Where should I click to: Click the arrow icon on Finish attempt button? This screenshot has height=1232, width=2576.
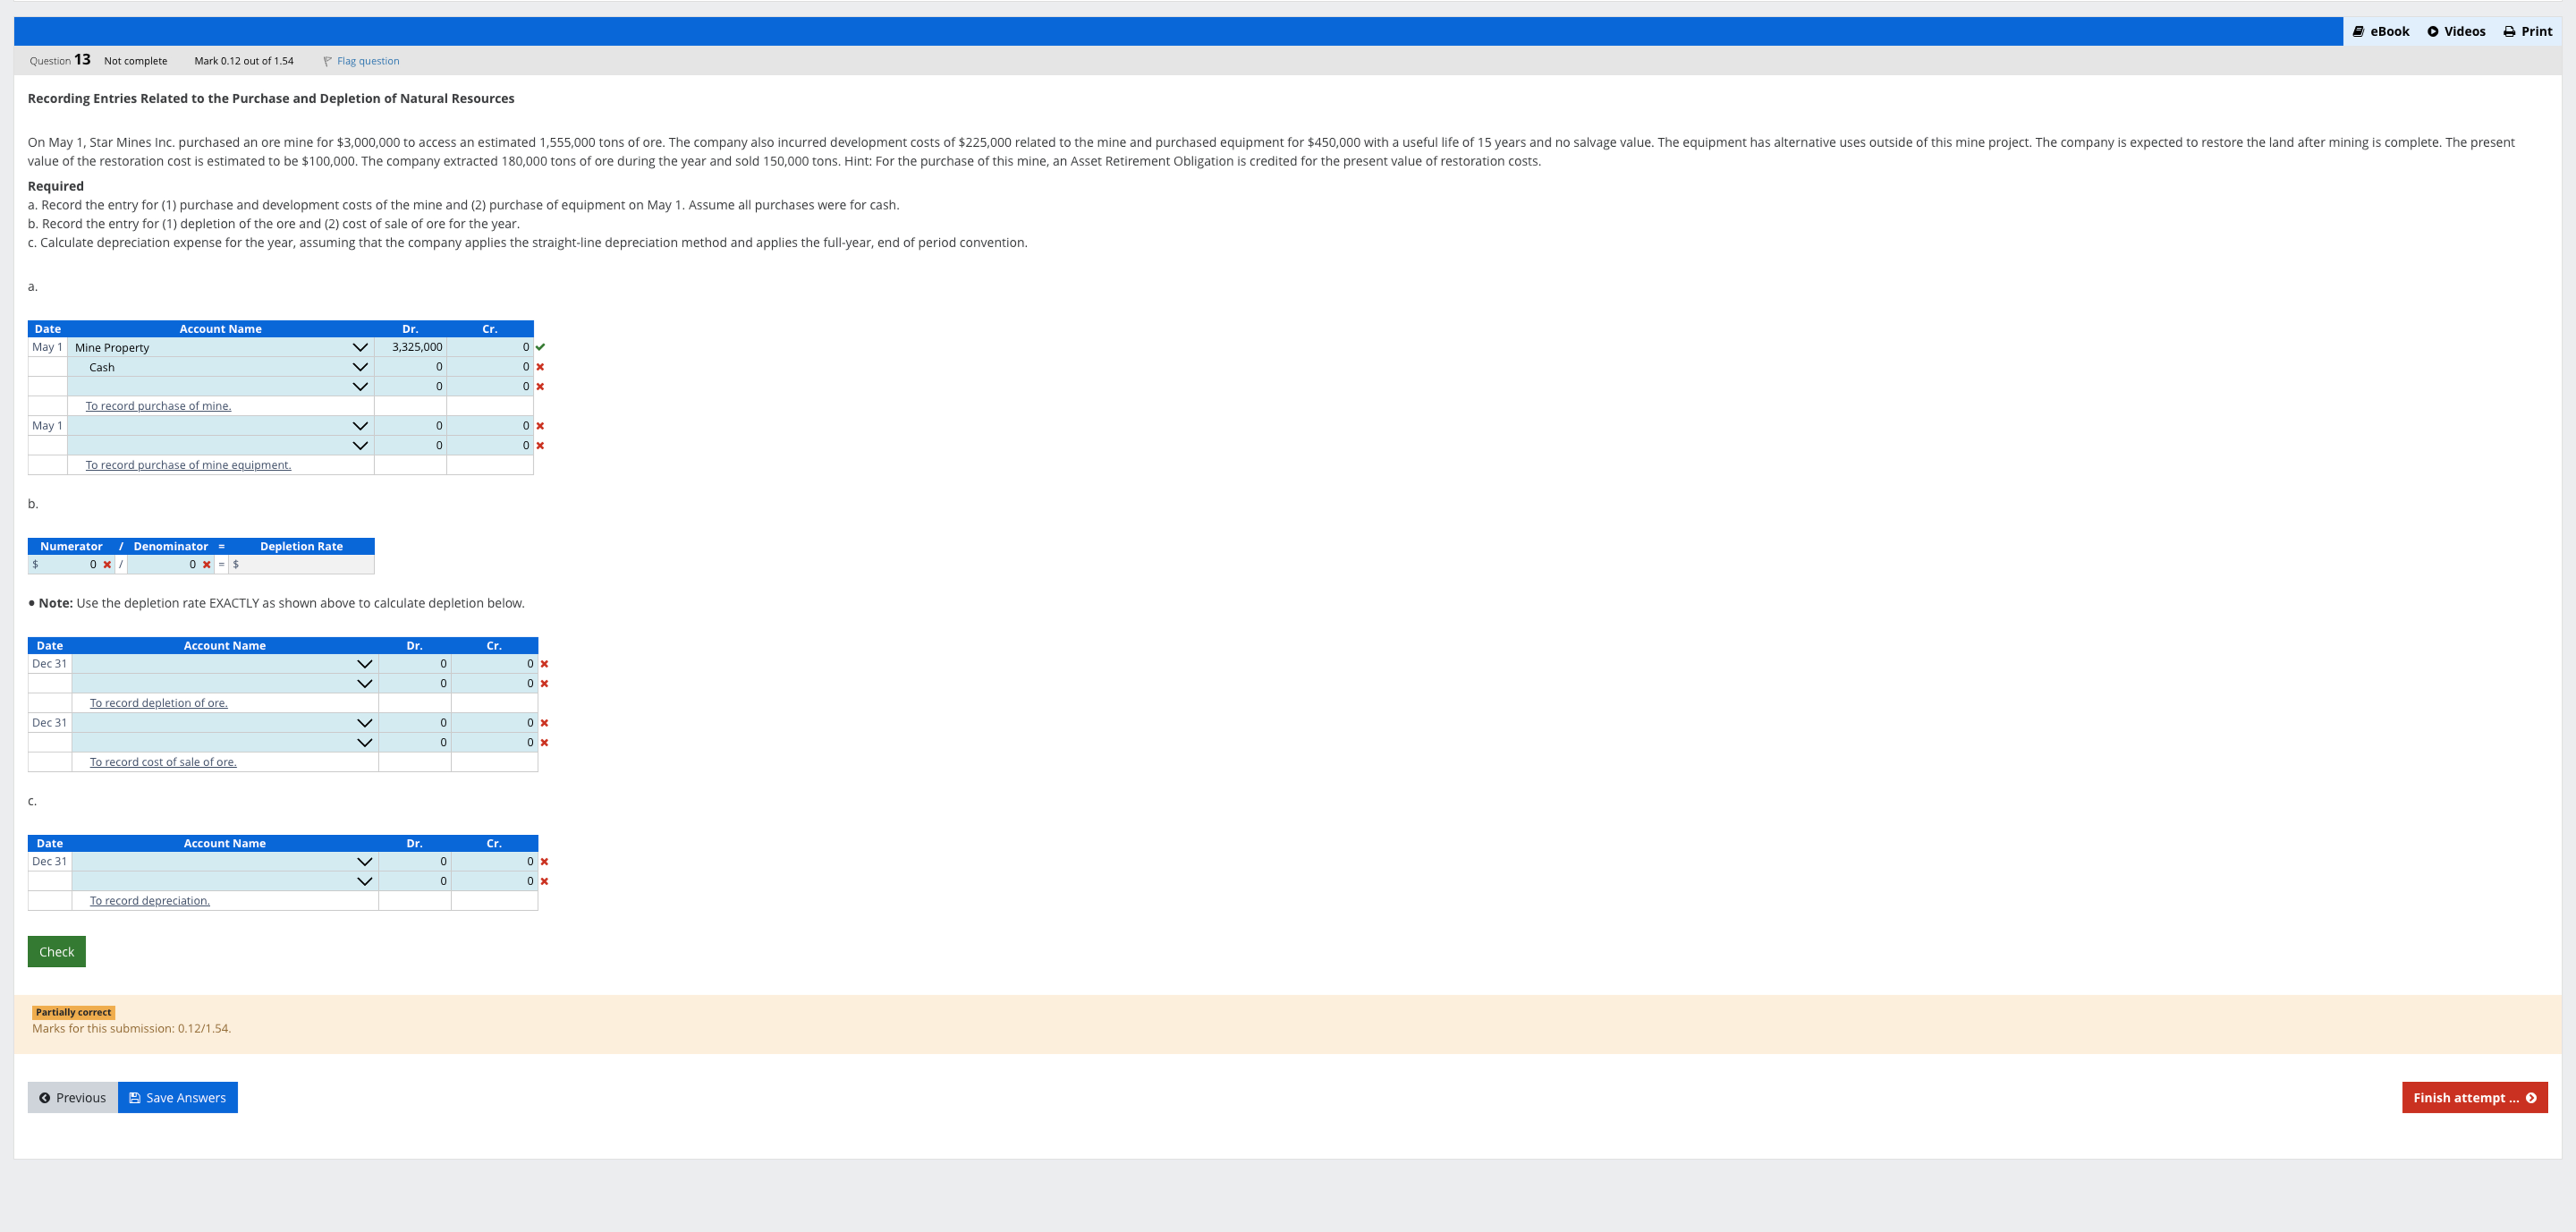tap(2530, 1097)
